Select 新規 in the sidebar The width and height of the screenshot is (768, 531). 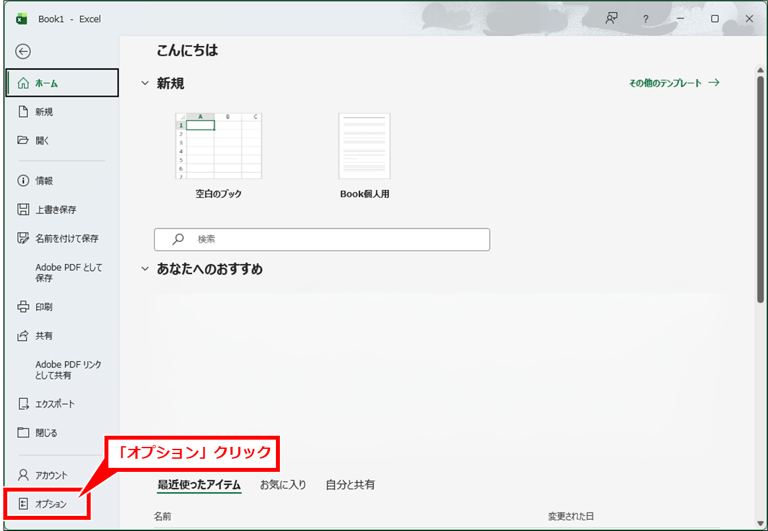[x=44, y=112]
